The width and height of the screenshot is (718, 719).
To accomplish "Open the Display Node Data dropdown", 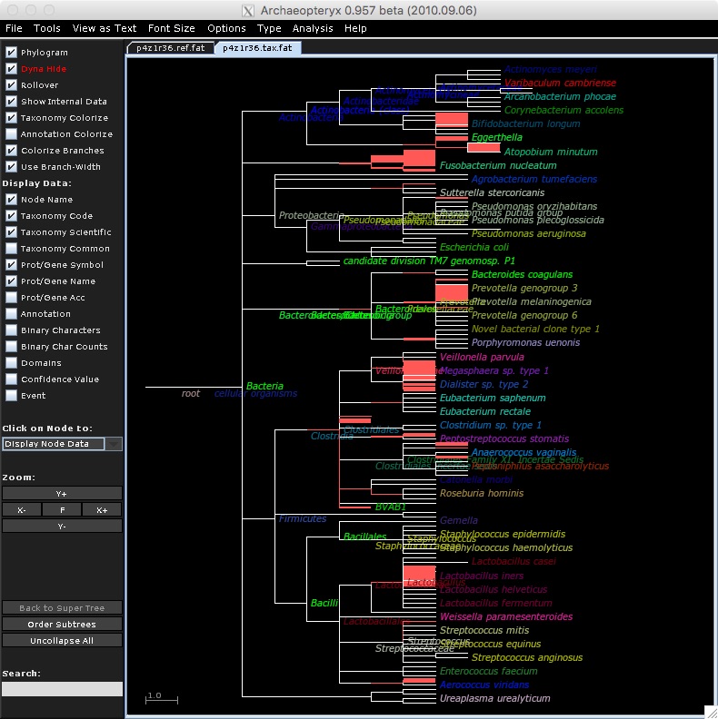I will (x=62, y=444).
